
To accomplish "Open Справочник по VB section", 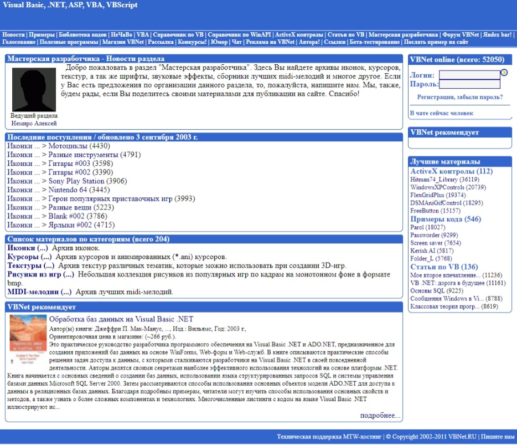I will point(178,35).
